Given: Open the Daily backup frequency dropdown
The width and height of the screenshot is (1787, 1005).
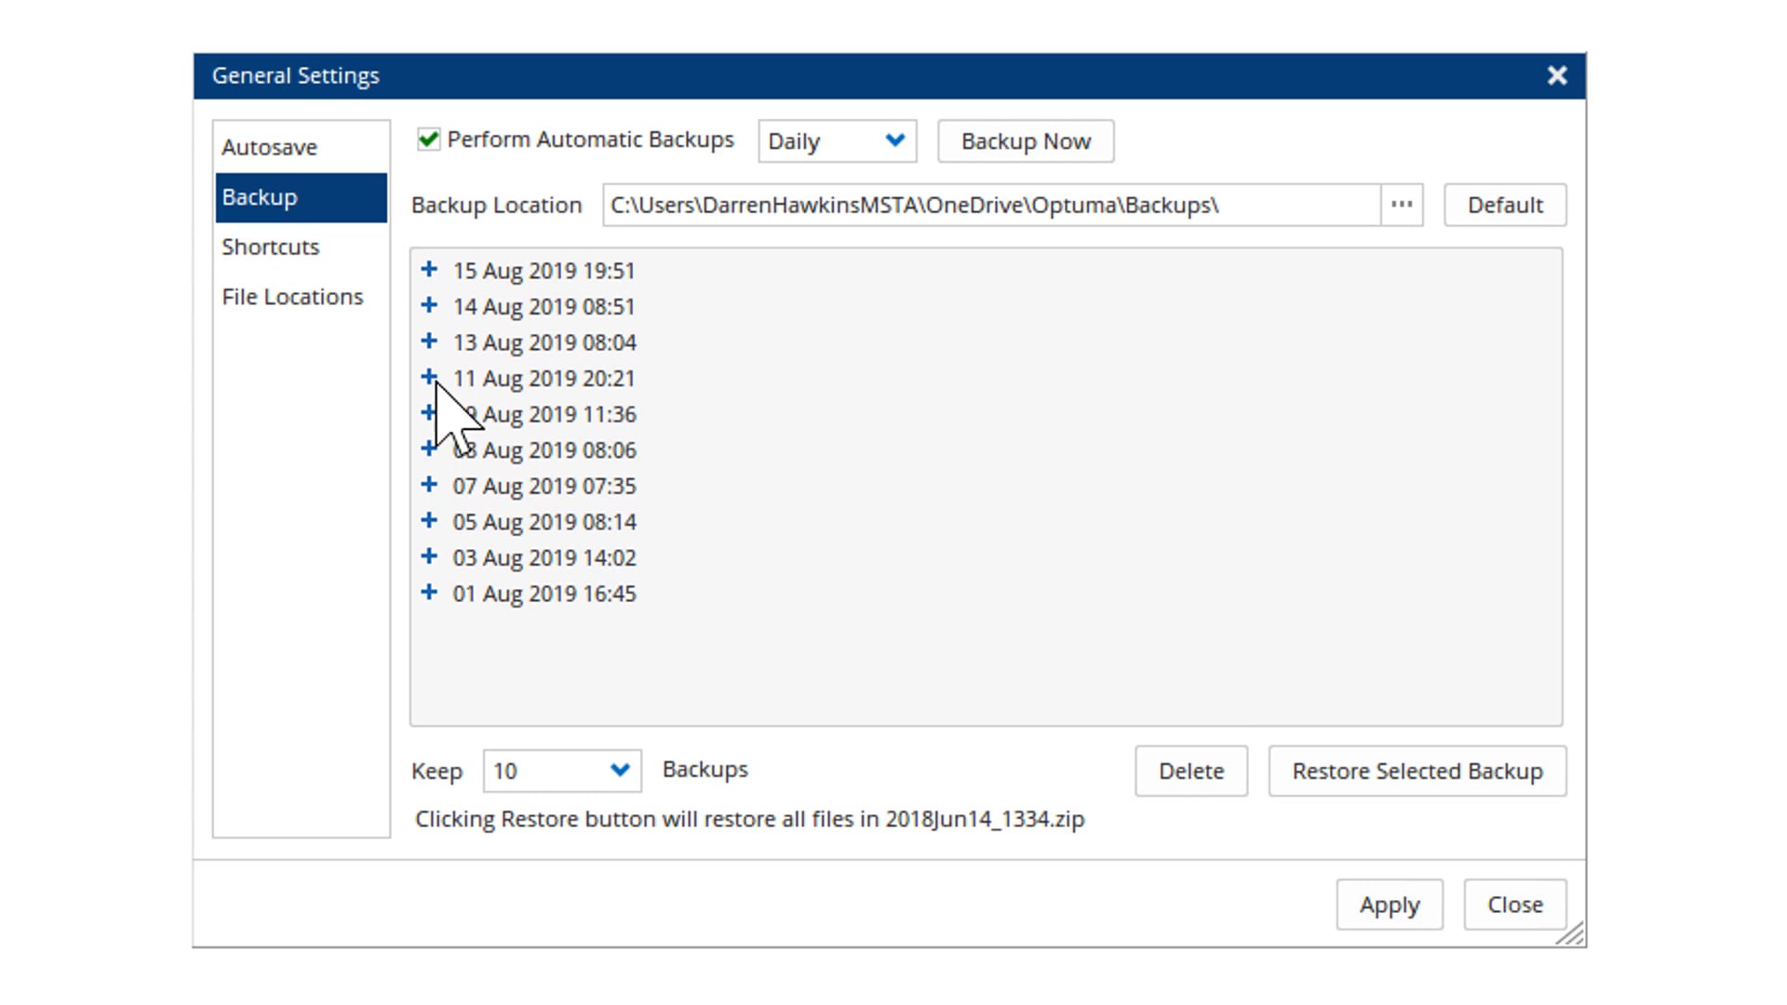Looking at the screenshot, I should (837, 141).
